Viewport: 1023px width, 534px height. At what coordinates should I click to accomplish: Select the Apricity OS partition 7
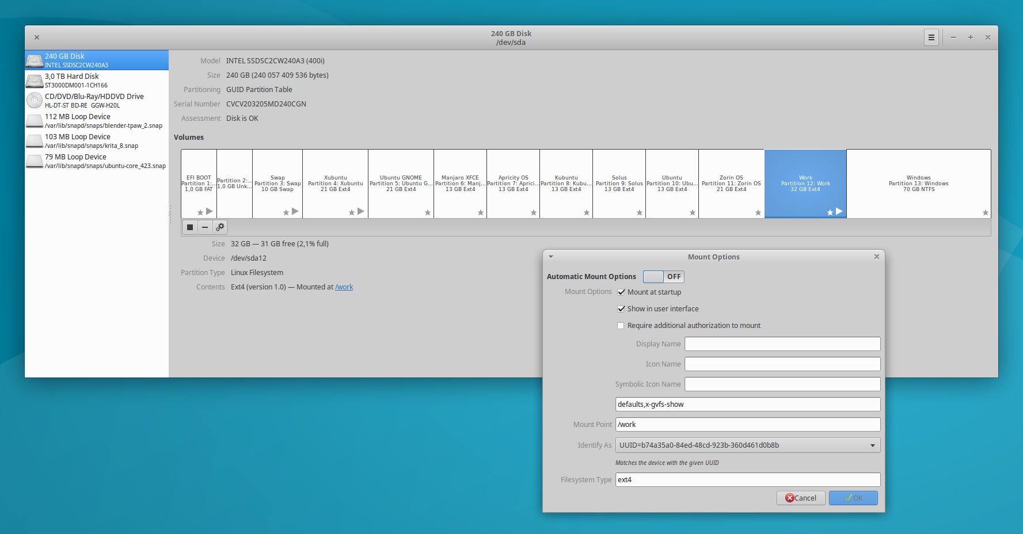coord(513,184)
